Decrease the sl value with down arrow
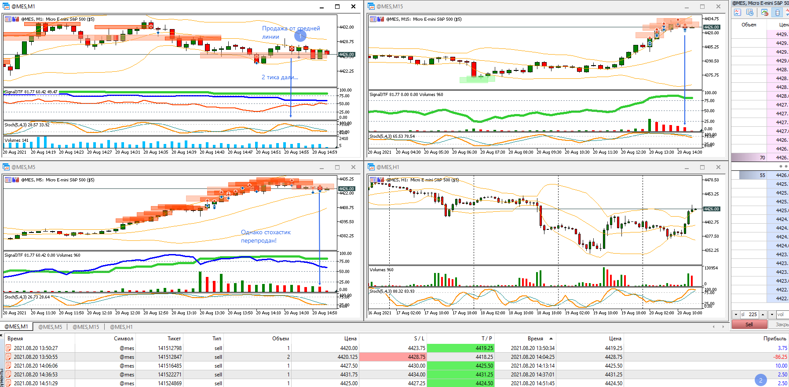 click(x=736, y=314)
